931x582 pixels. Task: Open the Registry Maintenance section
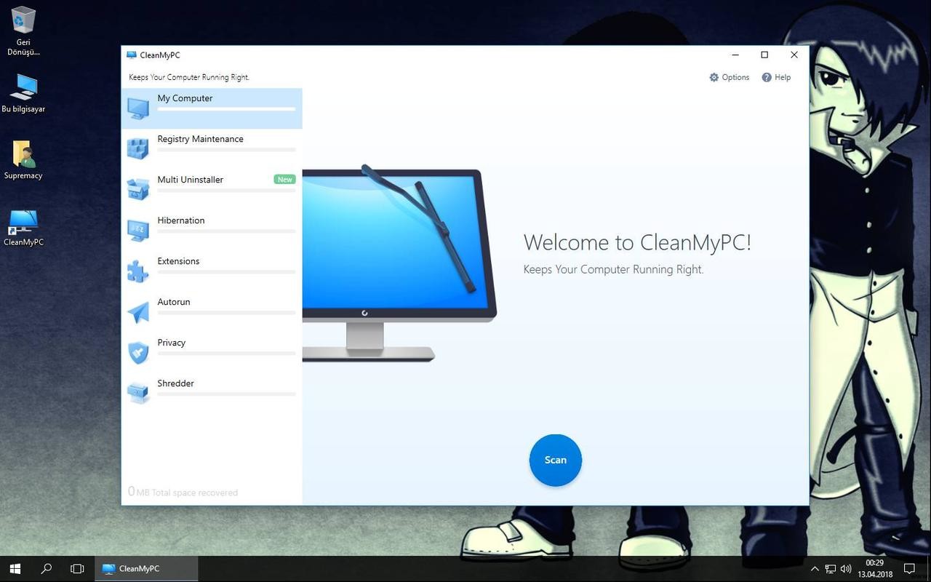tap(212, 149)
